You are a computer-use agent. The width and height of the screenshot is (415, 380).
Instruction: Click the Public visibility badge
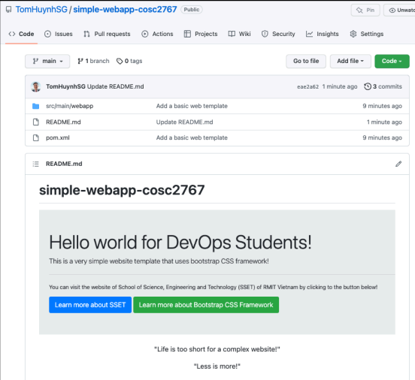click(192, 10)
